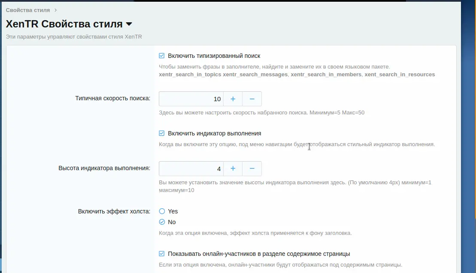Focus the Типичная скорость поиска number field

[x=191, y=99]
